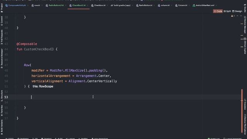Close the CheckBoxUI.kt tab
Viewport: 247px width, 139px height.
tap(88, 5)
